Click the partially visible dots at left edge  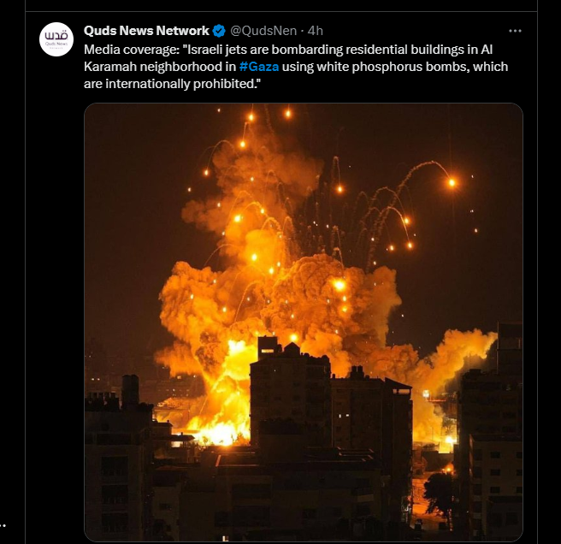[3, 525]
